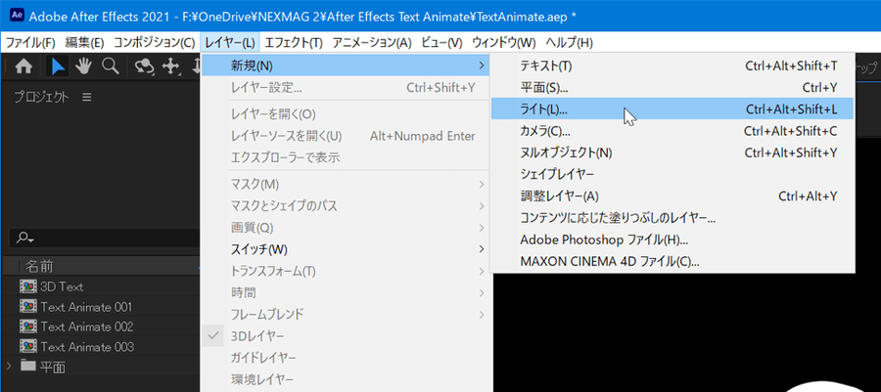Choose 平面(S)... to create a solid
881x392 pixels.
coord(672,87)
